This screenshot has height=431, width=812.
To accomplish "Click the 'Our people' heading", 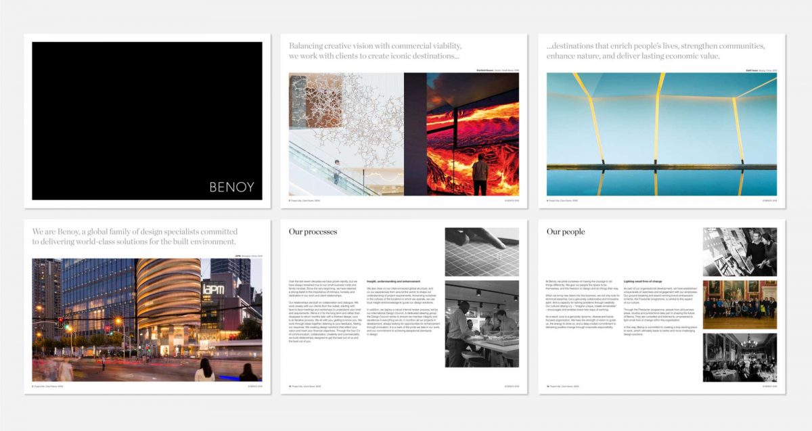I will pos(566,232).
